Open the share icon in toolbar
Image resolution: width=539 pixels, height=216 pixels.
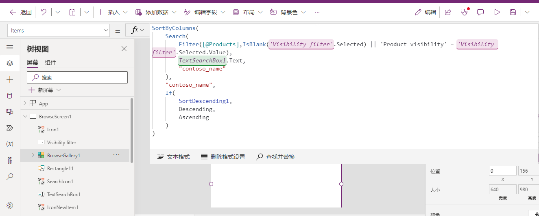[448, 12]
